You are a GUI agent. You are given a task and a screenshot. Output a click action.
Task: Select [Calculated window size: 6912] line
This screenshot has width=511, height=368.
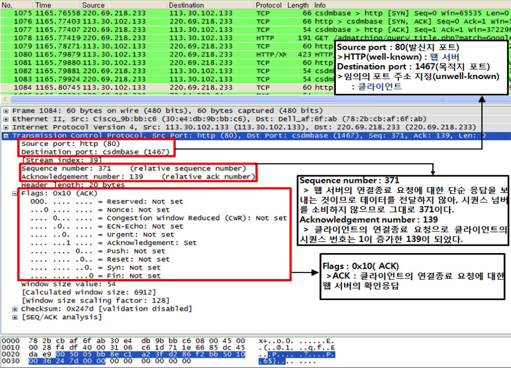(x=88, y=292)
